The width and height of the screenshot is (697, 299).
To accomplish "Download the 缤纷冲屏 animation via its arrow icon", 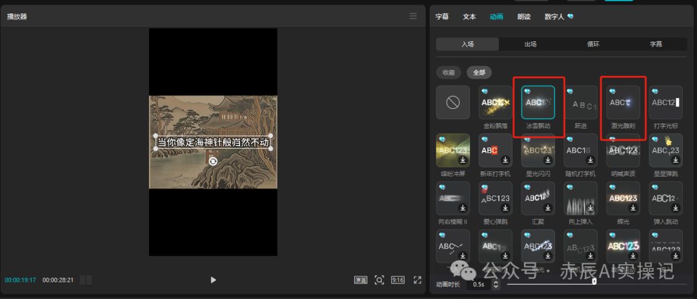I will coord(463,160).
